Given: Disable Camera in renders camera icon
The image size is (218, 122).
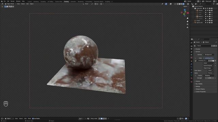Looking at the screenshot, I should (x=212, y=11).
